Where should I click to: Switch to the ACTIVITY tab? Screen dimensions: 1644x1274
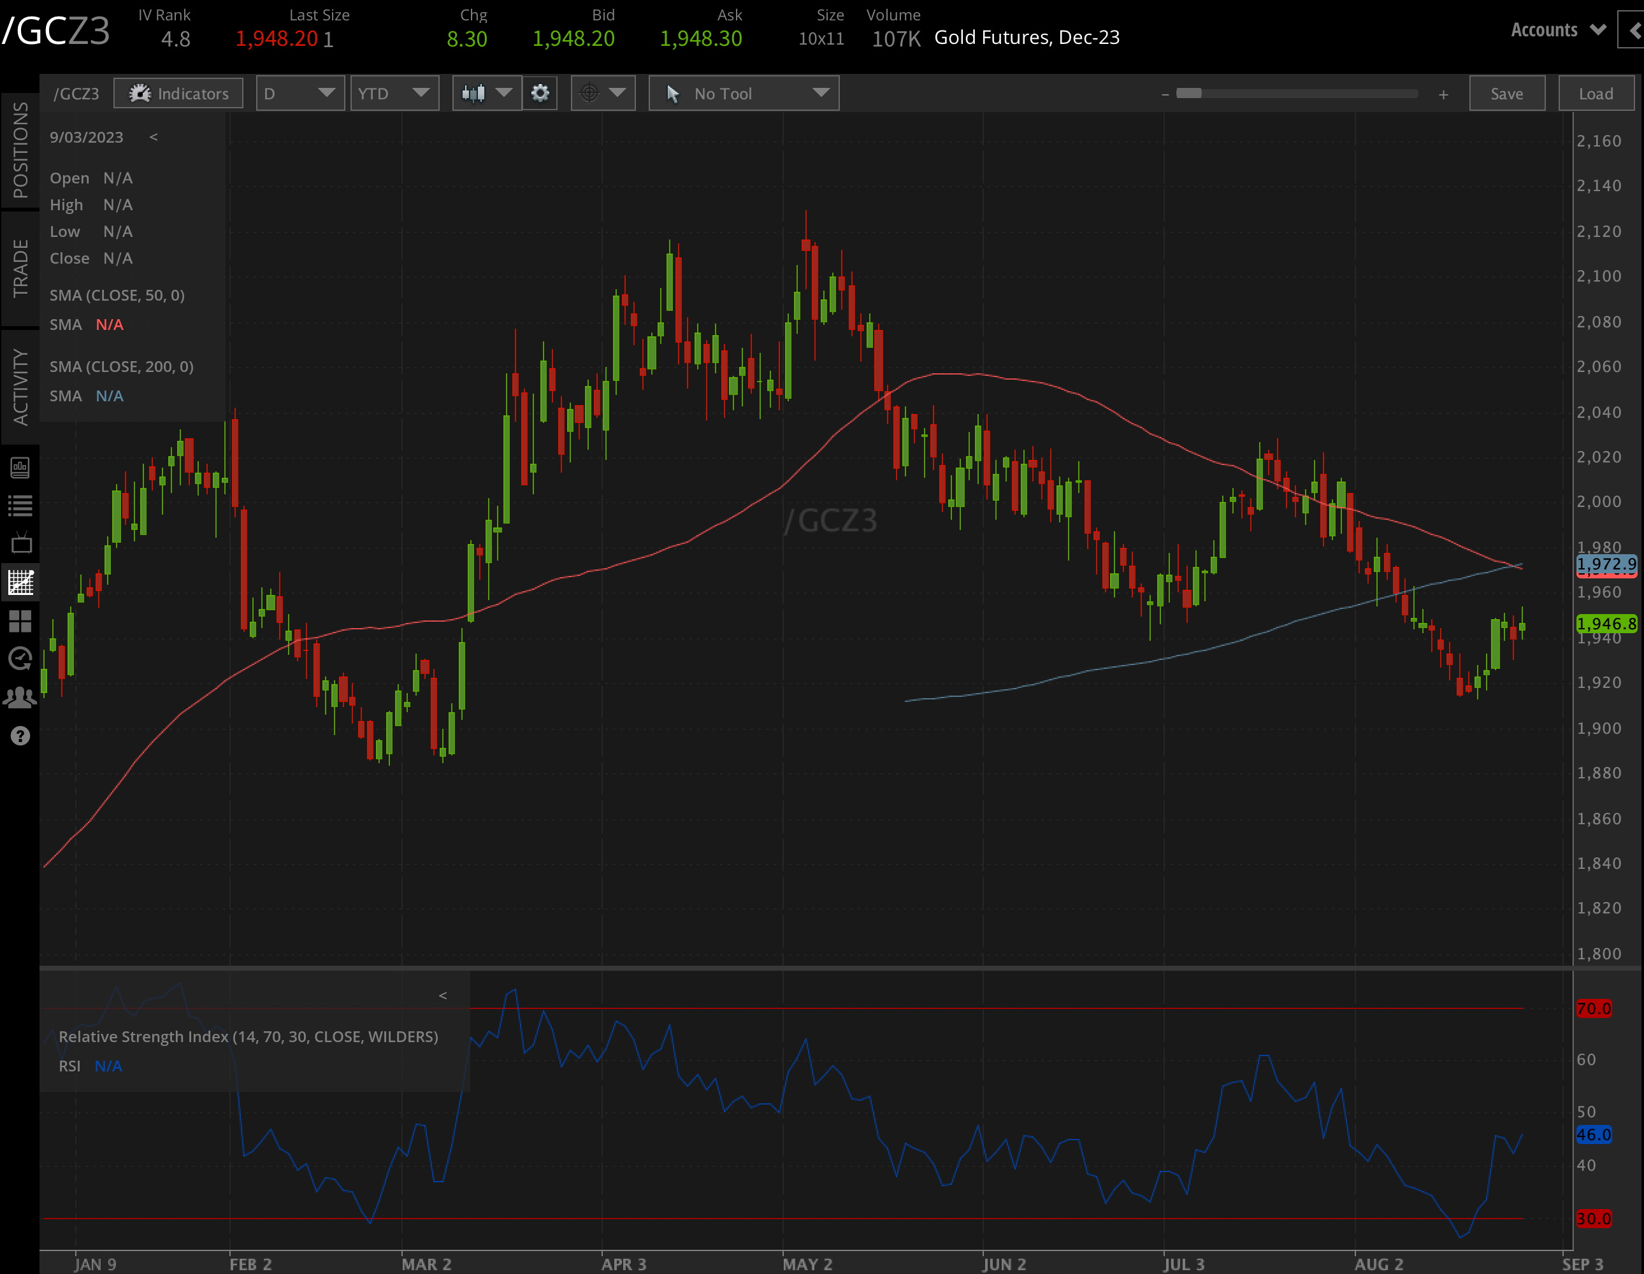(x=20, y=387)
